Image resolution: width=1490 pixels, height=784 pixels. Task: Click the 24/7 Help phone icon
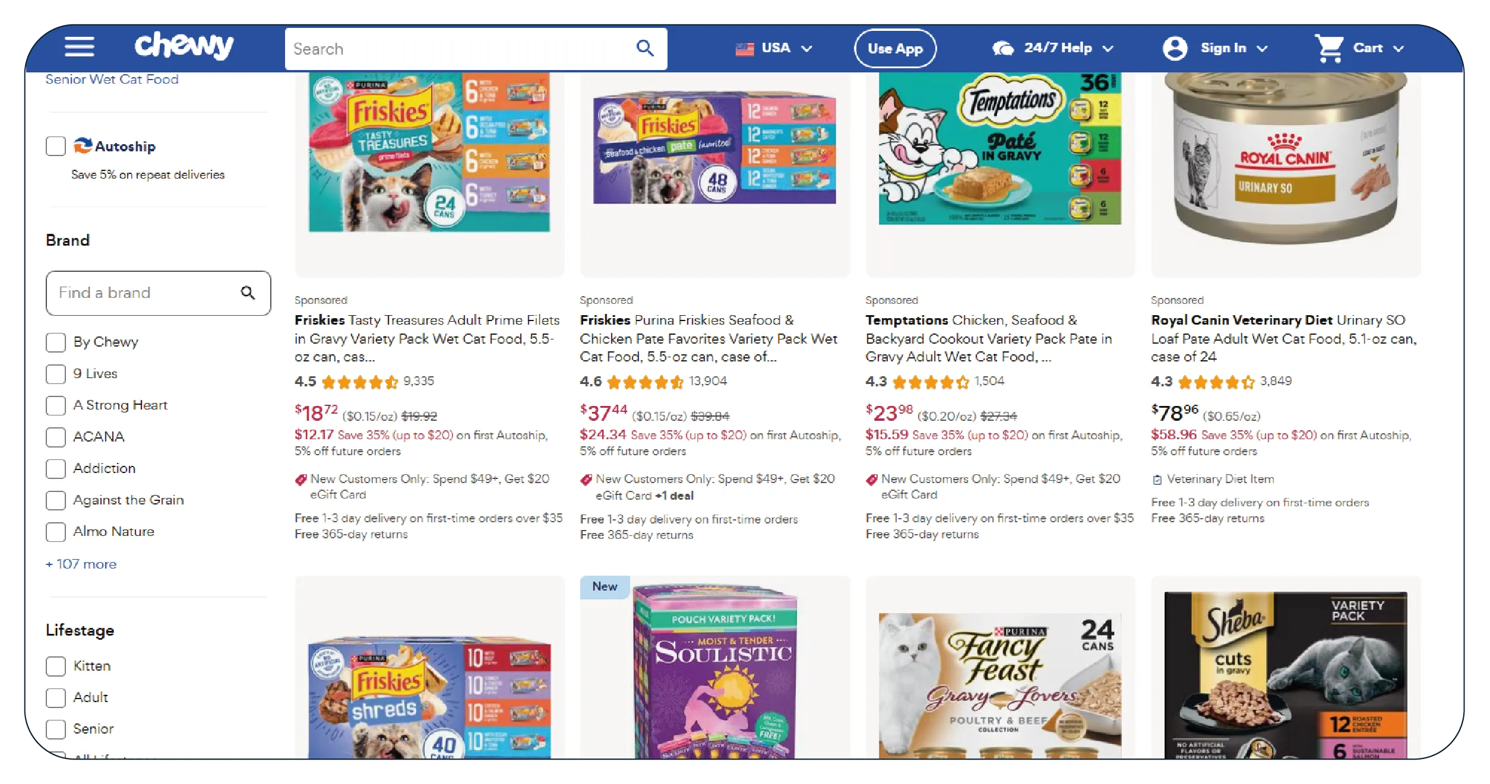coord(1003,48)
